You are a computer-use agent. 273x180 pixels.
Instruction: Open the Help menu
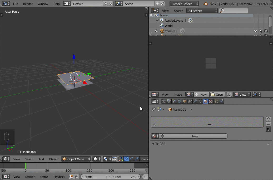[56, 4]
